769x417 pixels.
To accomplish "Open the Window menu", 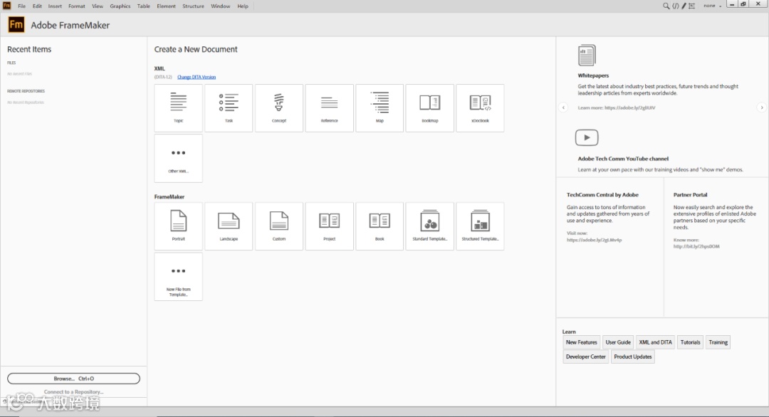I will pyautogui.click(x=221, y=6).
